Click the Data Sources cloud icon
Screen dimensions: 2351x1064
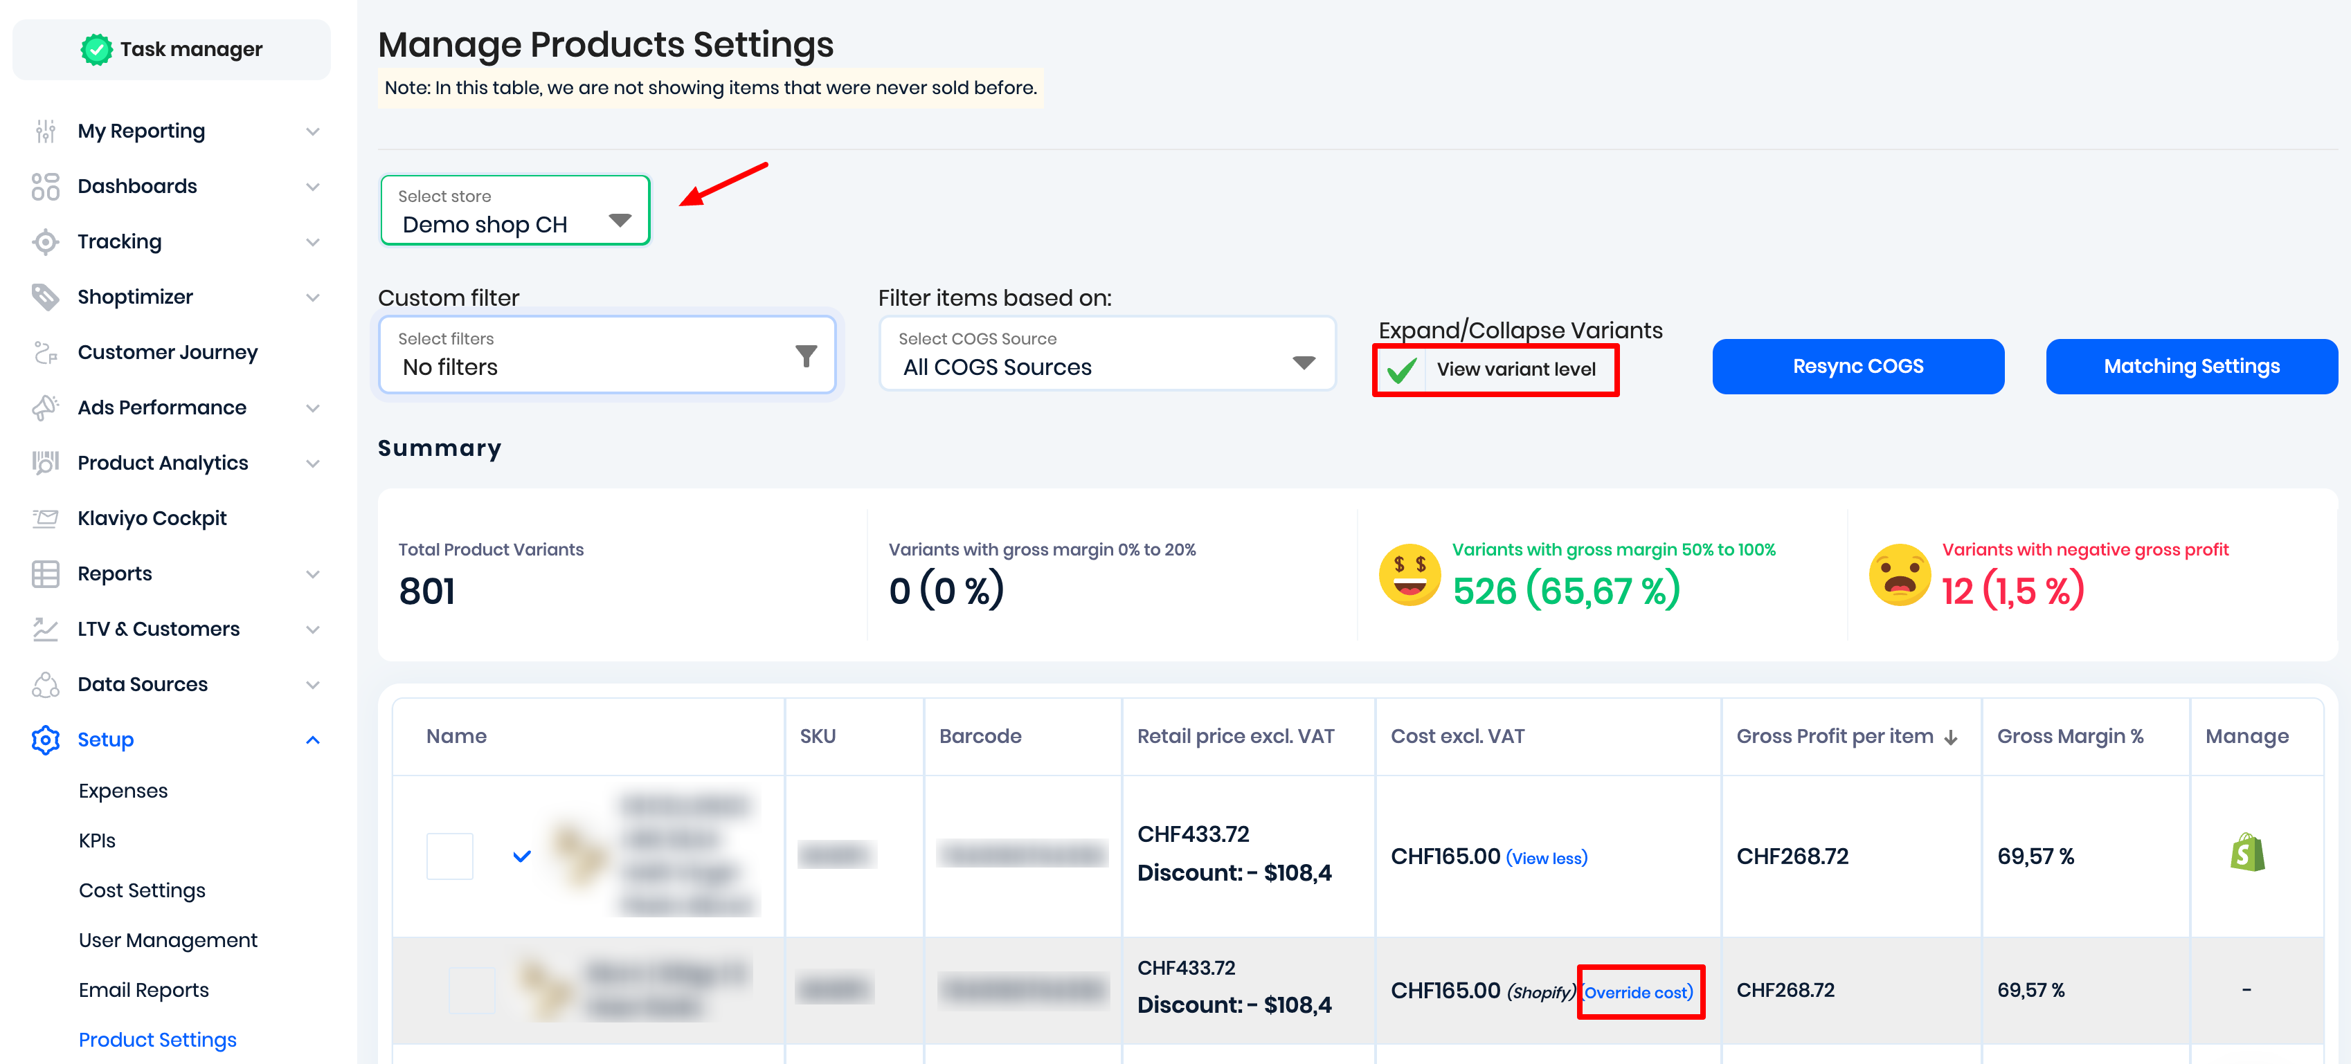click(45, 684)
